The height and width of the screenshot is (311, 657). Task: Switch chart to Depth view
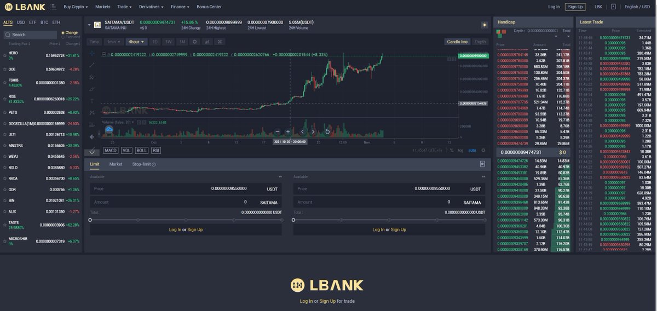point(480,42)
